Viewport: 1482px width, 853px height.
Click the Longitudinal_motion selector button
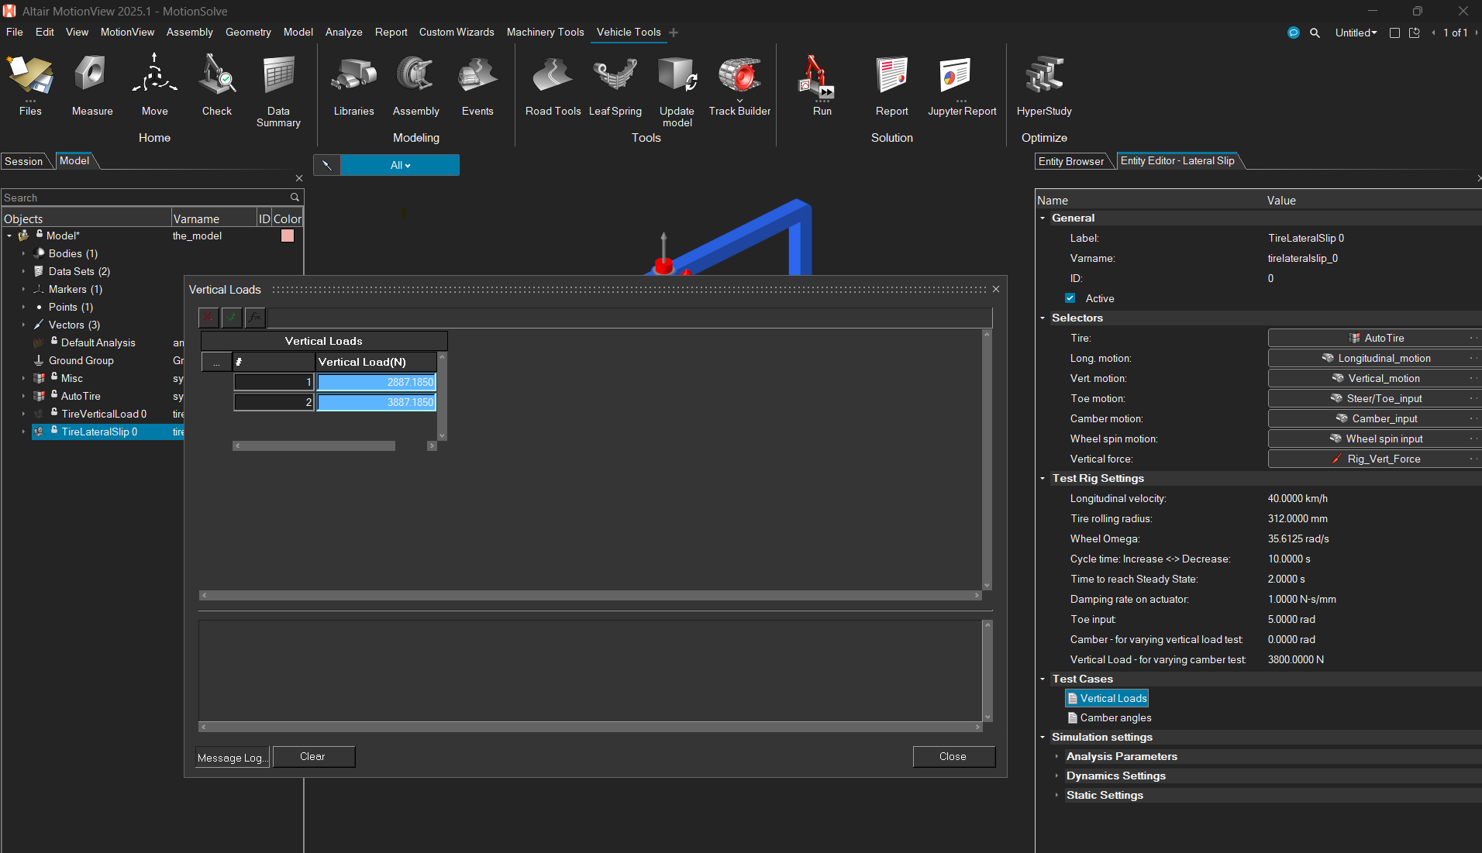point(1374,358)
